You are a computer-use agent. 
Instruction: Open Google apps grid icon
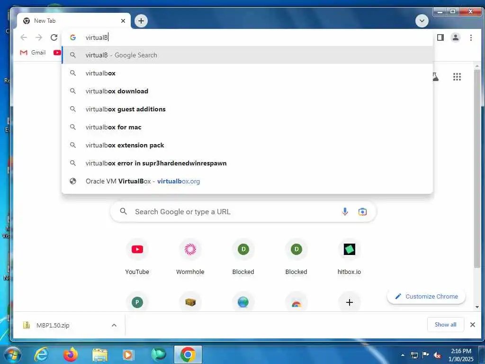coord(457,77)
